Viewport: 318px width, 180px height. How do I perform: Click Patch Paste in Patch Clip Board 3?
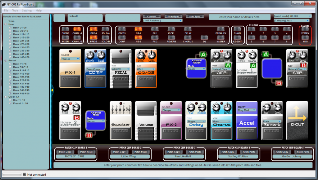tap(195, 152)
